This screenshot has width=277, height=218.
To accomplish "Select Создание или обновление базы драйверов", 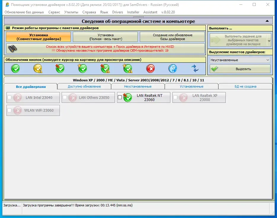I will [172, 37].
